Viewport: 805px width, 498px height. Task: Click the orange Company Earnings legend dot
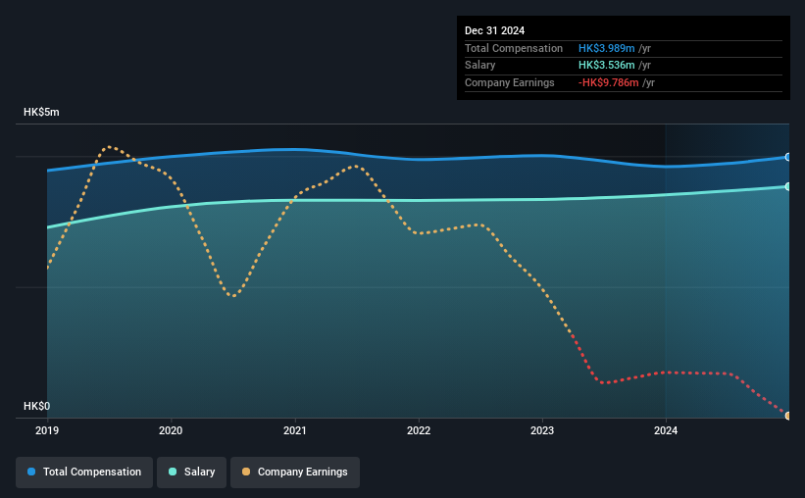pos(246,472)
